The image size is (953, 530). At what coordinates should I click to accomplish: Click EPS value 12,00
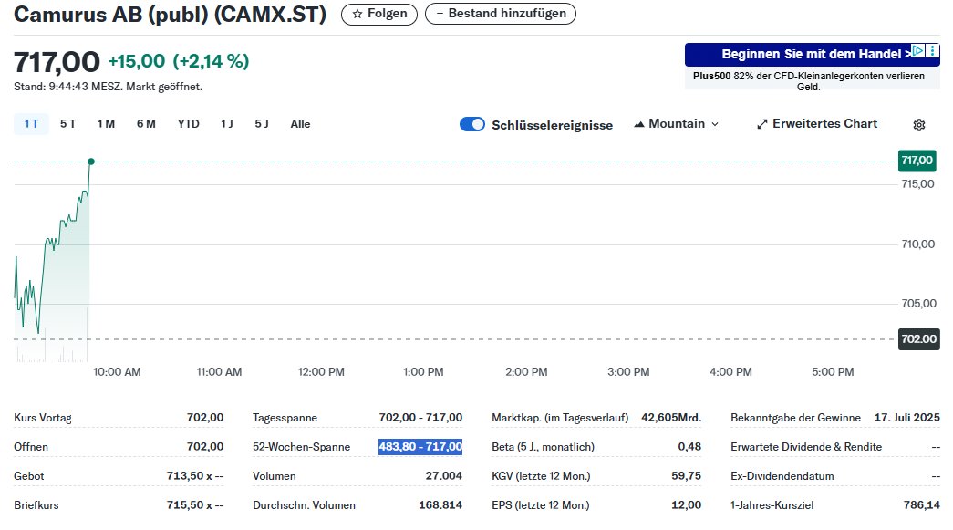tap(686, 505)
